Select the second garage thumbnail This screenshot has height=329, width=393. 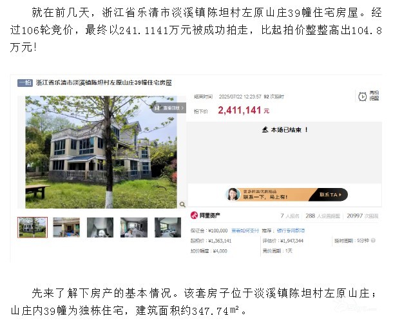(66, 227)
